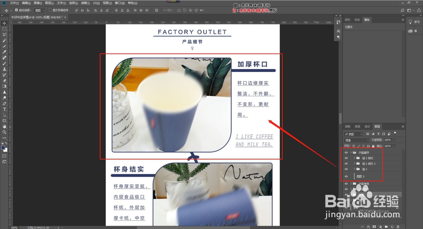Toggle visibility of 图层 5
This screenshot has width=423, height=229.
(346, 177)
